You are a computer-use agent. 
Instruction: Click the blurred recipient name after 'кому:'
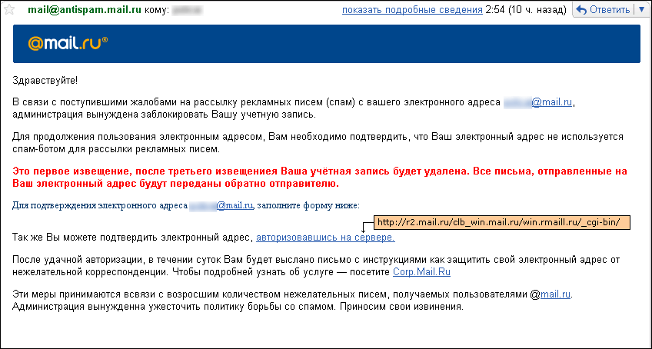click(x=187, y=10)
